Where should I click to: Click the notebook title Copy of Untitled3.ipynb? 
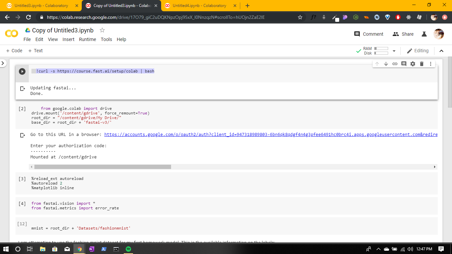pos(63,30)
